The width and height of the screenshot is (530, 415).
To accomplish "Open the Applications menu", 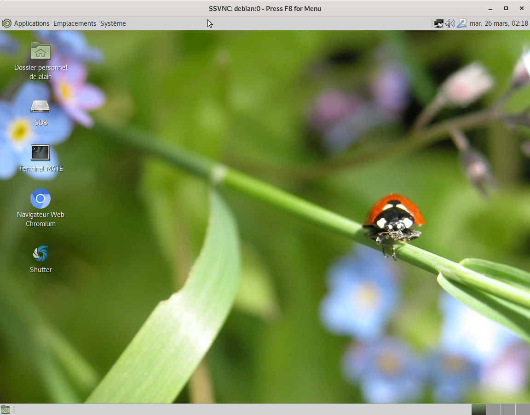I will [32, 23].
